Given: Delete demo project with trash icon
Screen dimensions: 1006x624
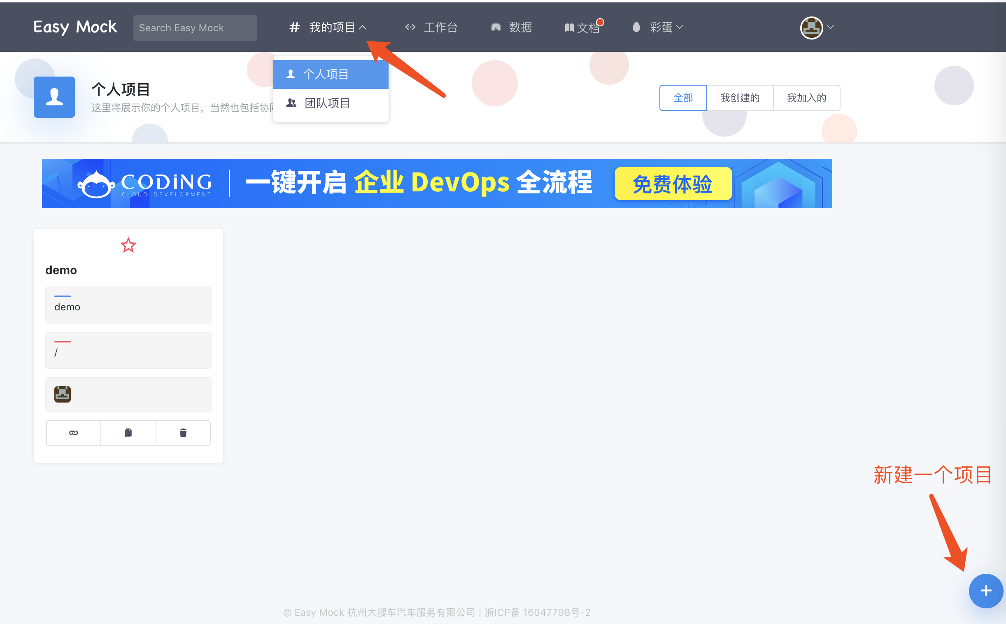Looking at the screenshot, I should tap(183, 433).
